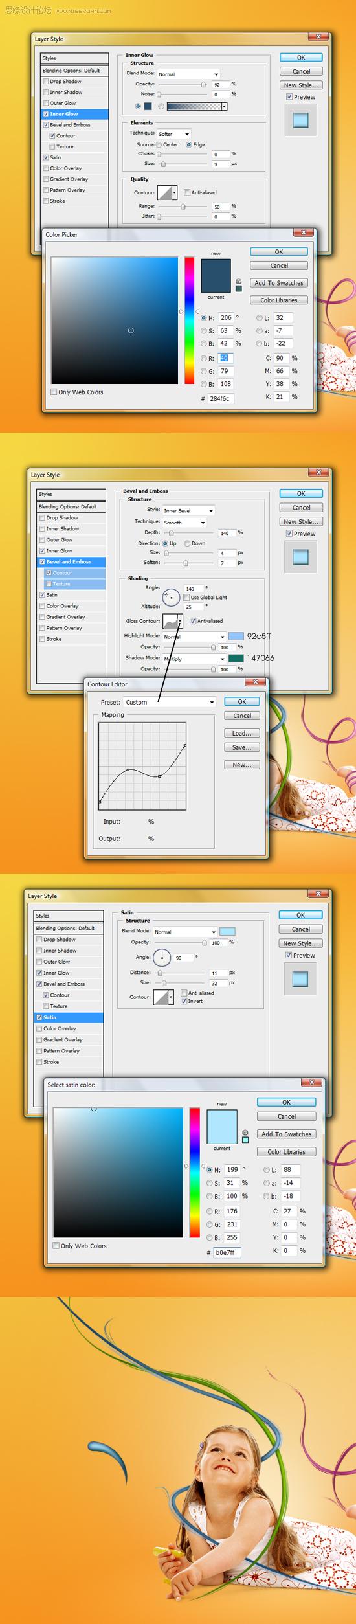Click the Save... button in Contour Editor
The image size is (356, 1624).
[x=242, y=747]
